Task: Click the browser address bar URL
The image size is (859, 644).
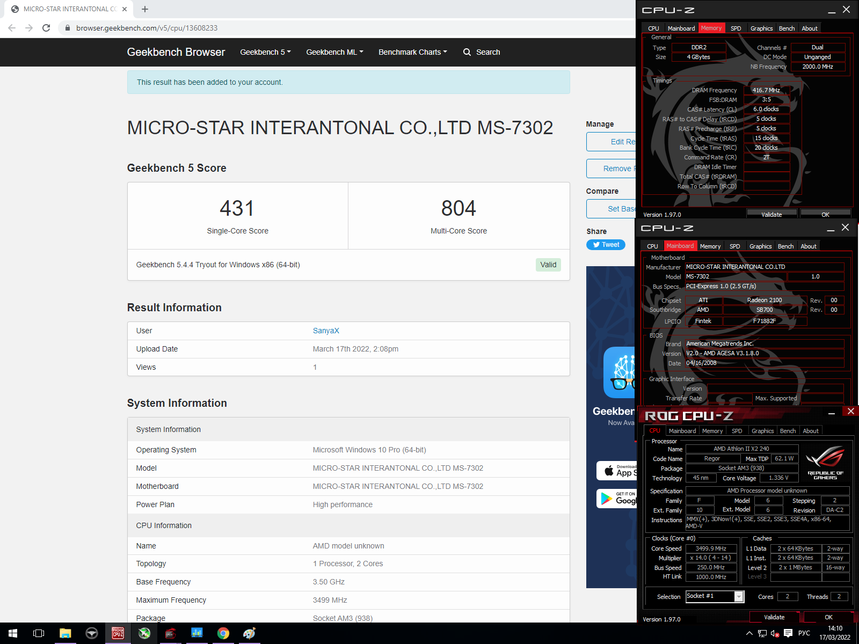Action: (147, 28)
